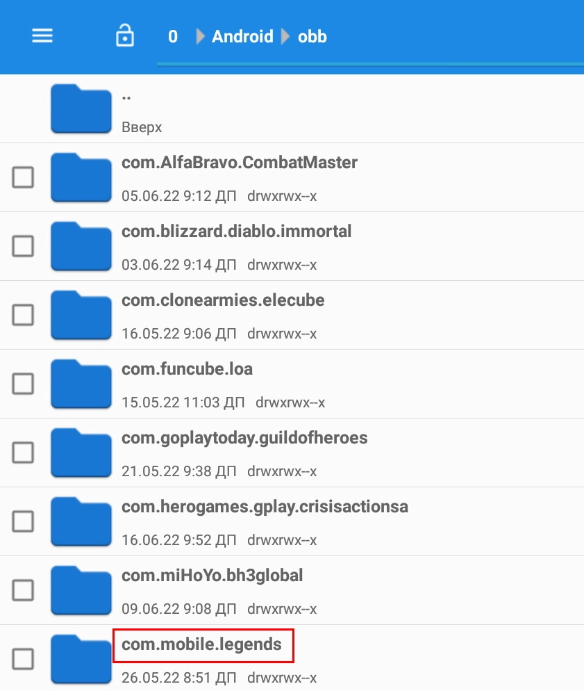
Task: Open com.AlfaBravo.CombatMaster folder icon
Action: click(81, 177)
